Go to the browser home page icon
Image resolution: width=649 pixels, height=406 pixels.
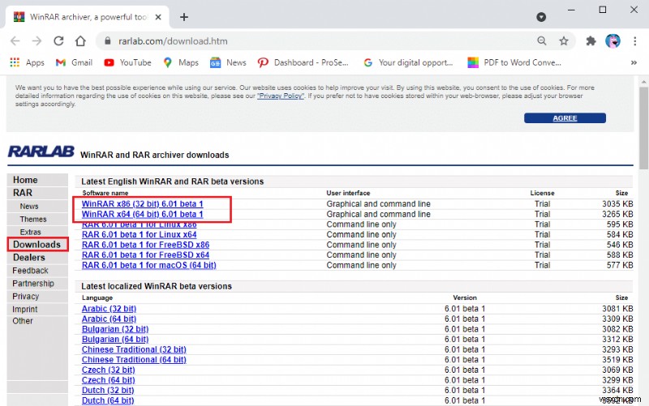coord(80,41)
